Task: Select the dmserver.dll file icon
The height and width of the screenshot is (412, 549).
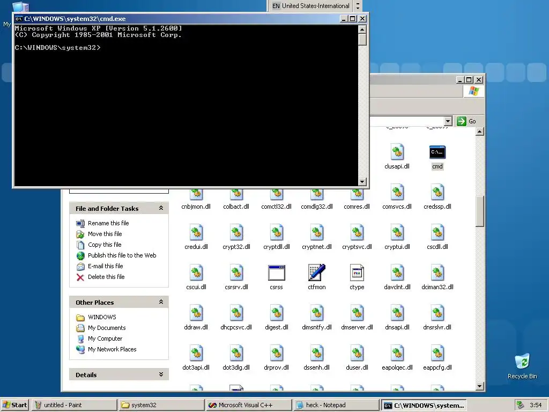Action: pos(357,313)
